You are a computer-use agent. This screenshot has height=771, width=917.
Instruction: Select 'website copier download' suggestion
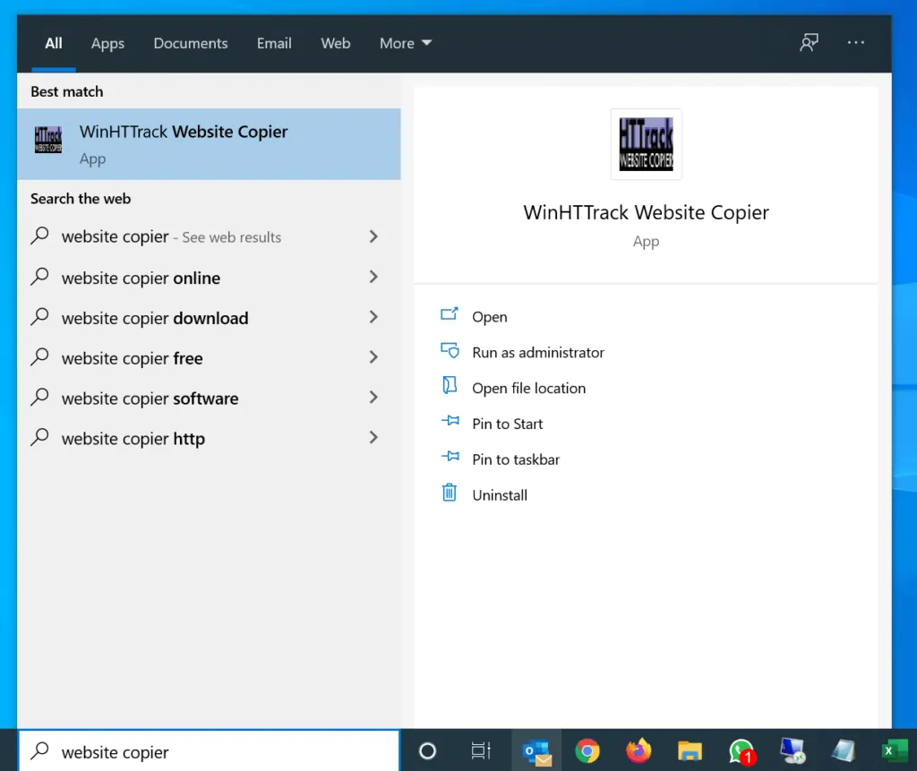pyautogui.click(x=209, y=318)
